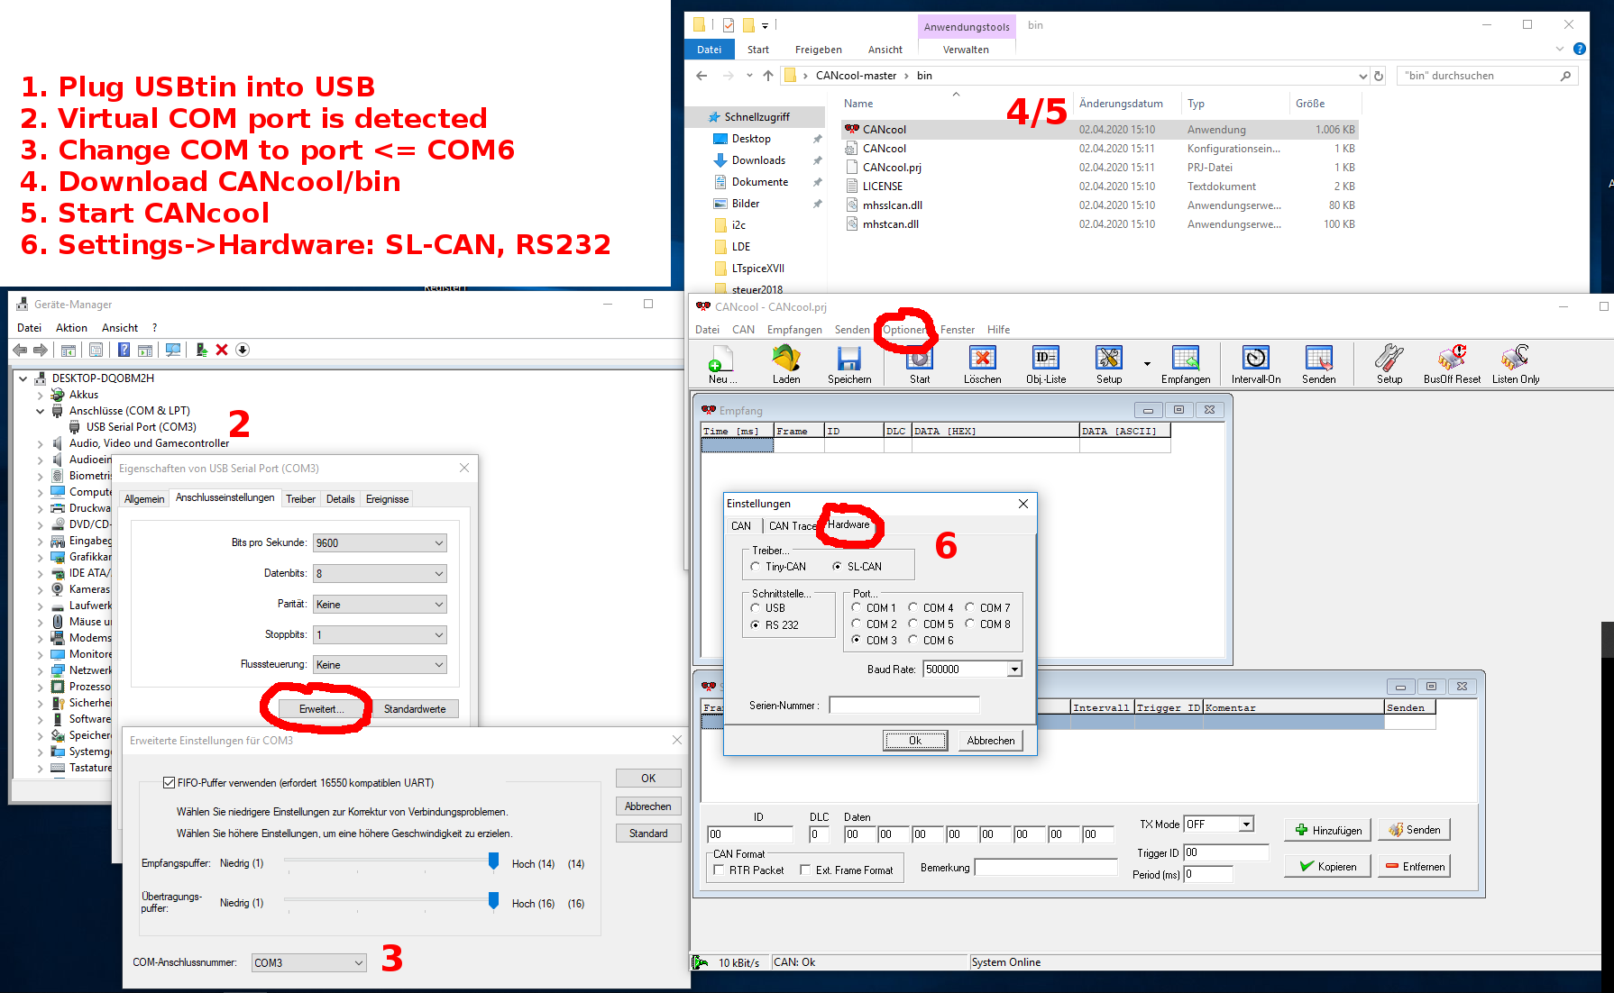Screen dimensions: 1614x993
Task: Click the Setup icon beside Obj.-Liste
Action: pyautogui.click(x=1109, y=364)
